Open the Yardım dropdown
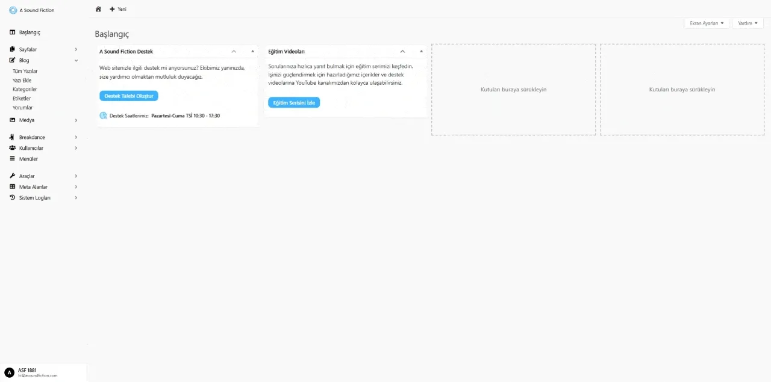This screenshot has height=382, width=771. (747, 23)
